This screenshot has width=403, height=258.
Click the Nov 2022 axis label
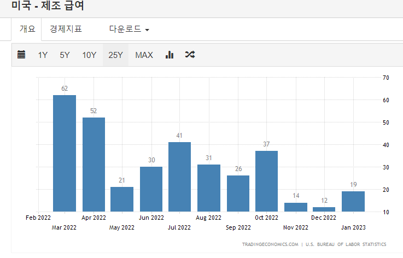(x=296, y=227)
